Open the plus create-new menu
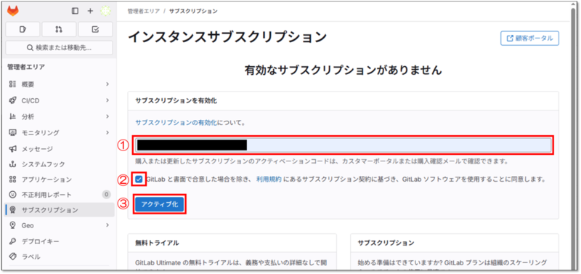 coord(90,11)
